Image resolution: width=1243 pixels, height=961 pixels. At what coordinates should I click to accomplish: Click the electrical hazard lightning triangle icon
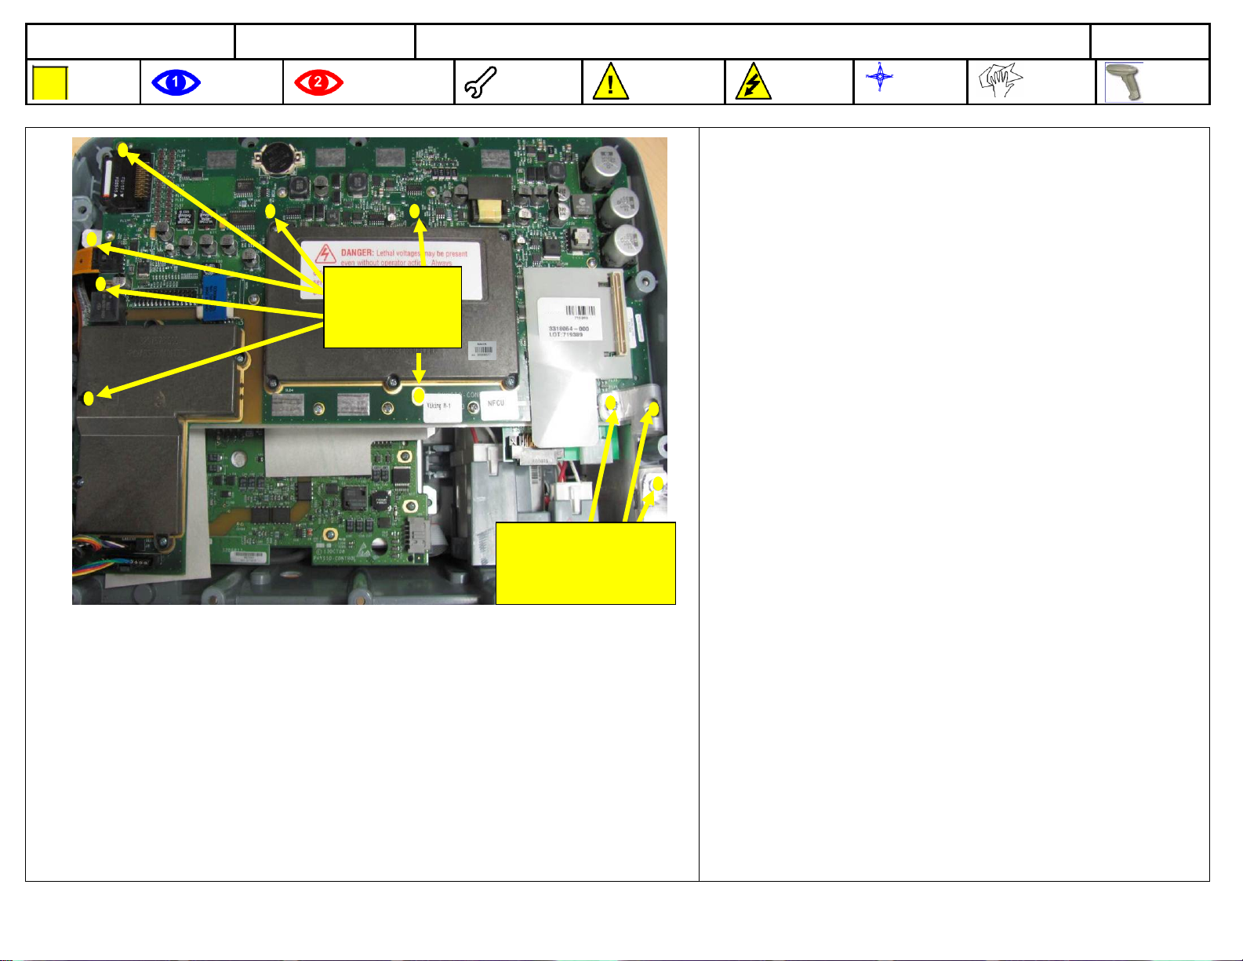click(x=753, y=82)
